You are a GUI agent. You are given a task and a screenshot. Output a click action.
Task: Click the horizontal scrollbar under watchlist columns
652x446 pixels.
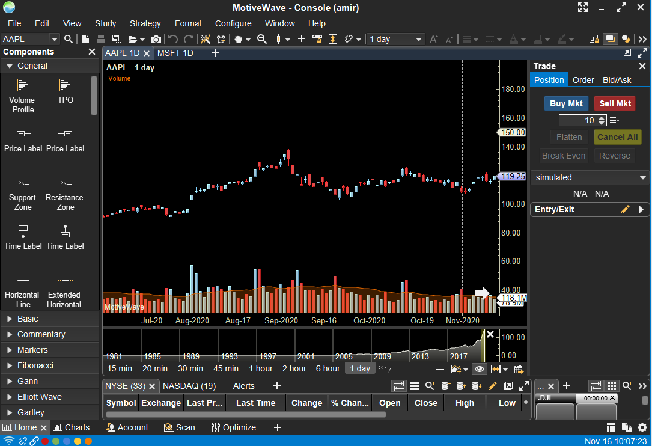pos(246,414)
